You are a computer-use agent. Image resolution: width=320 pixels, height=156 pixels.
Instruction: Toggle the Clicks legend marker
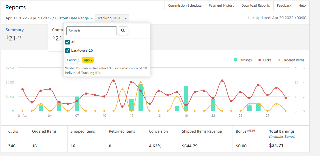click(260, 60)
